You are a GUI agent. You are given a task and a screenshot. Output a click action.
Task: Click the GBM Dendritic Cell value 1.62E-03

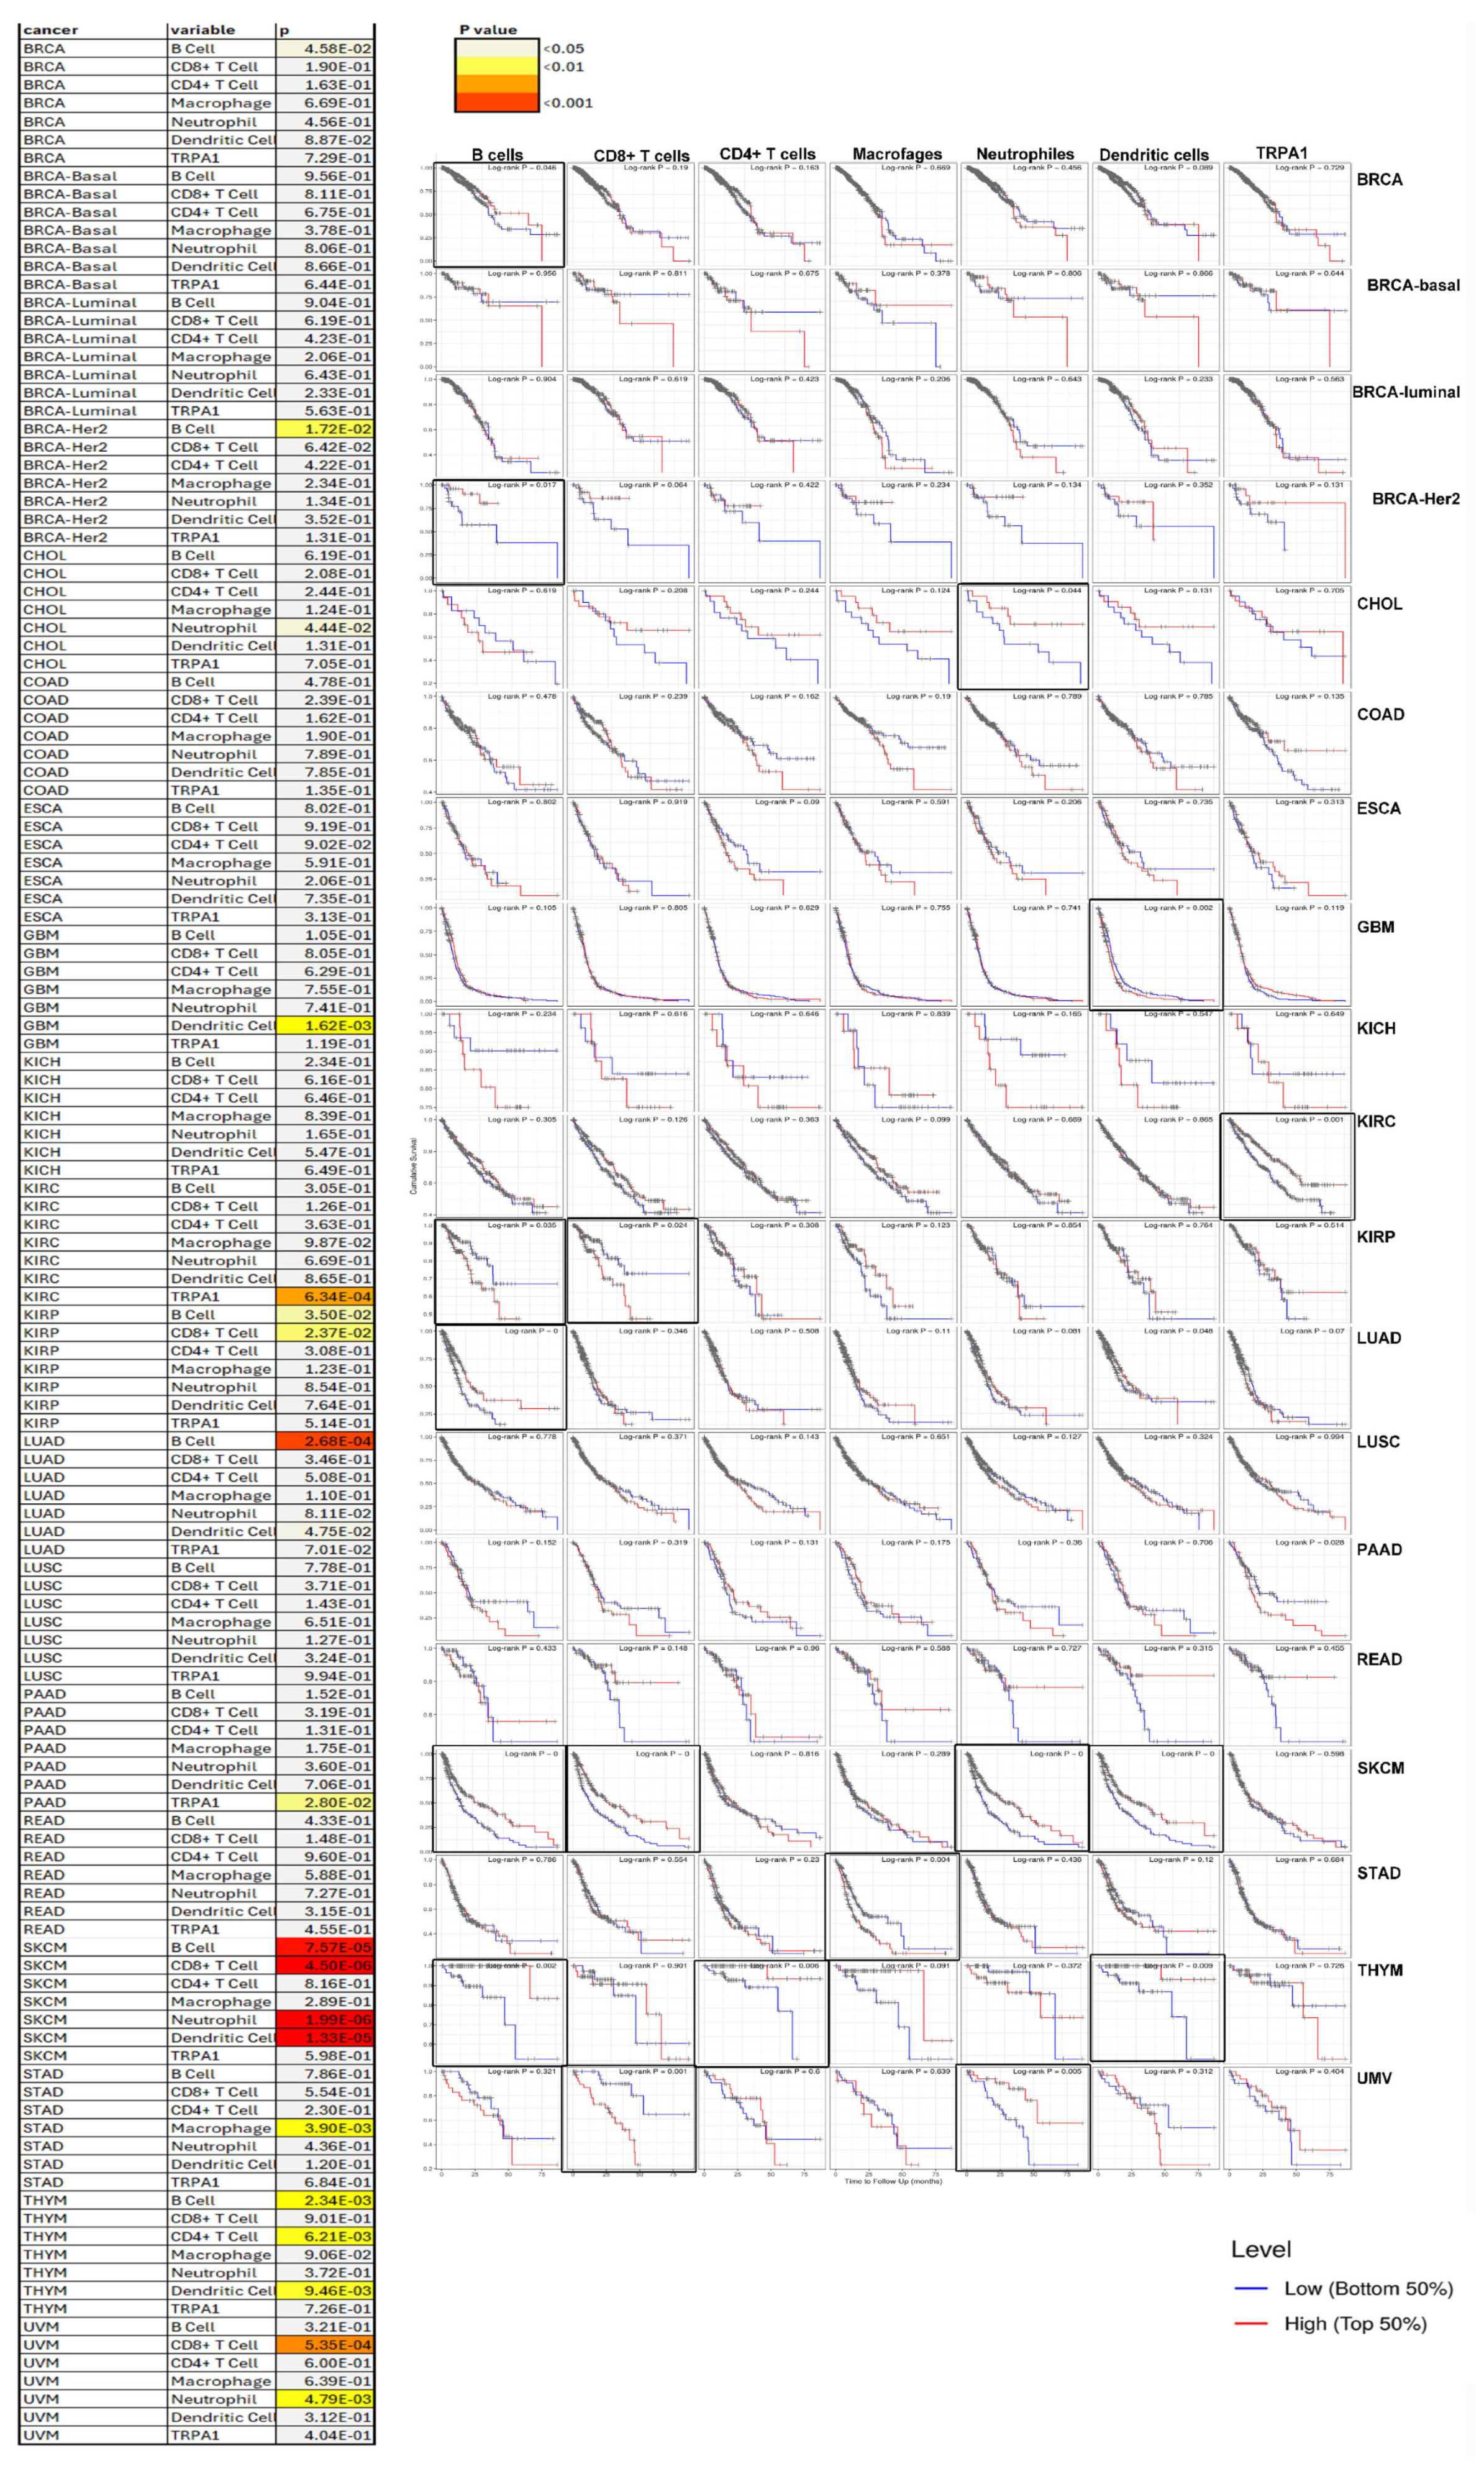tap(325, 1025)
